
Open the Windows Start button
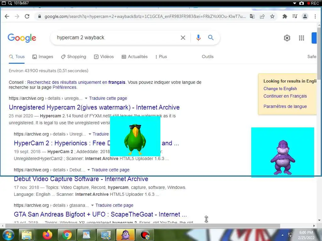(8, 235)
